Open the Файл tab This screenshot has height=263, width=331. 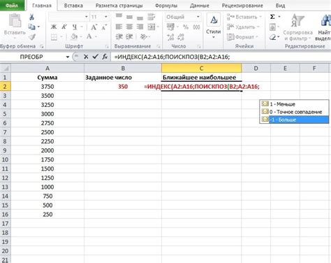tap(12, 5)
